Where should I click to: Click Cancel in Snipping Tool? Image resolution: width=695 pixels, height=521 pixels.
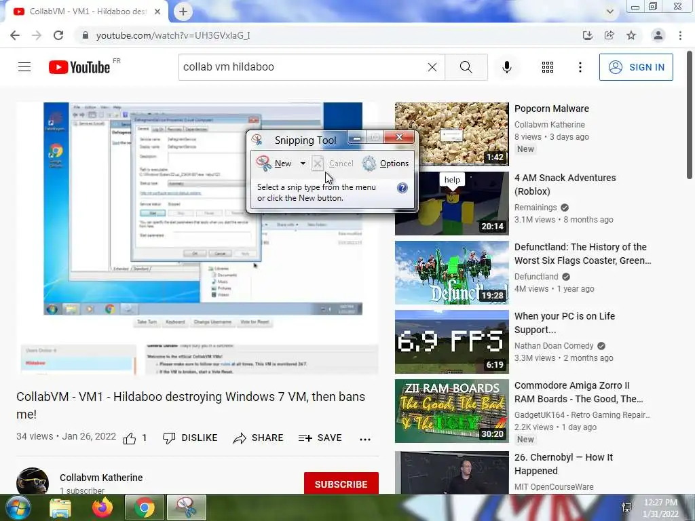click(x=333, y=163)
